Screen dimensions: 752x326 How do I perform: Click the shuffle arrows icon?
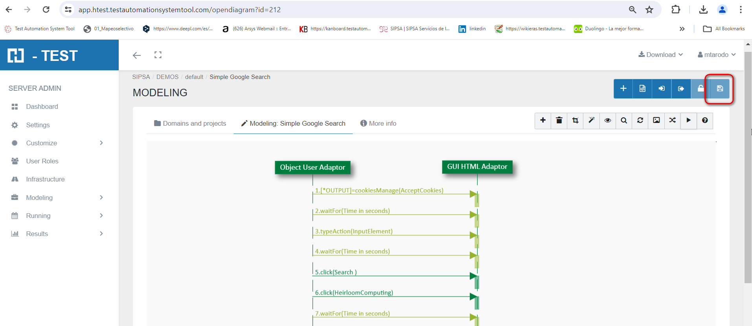[673, 121]
